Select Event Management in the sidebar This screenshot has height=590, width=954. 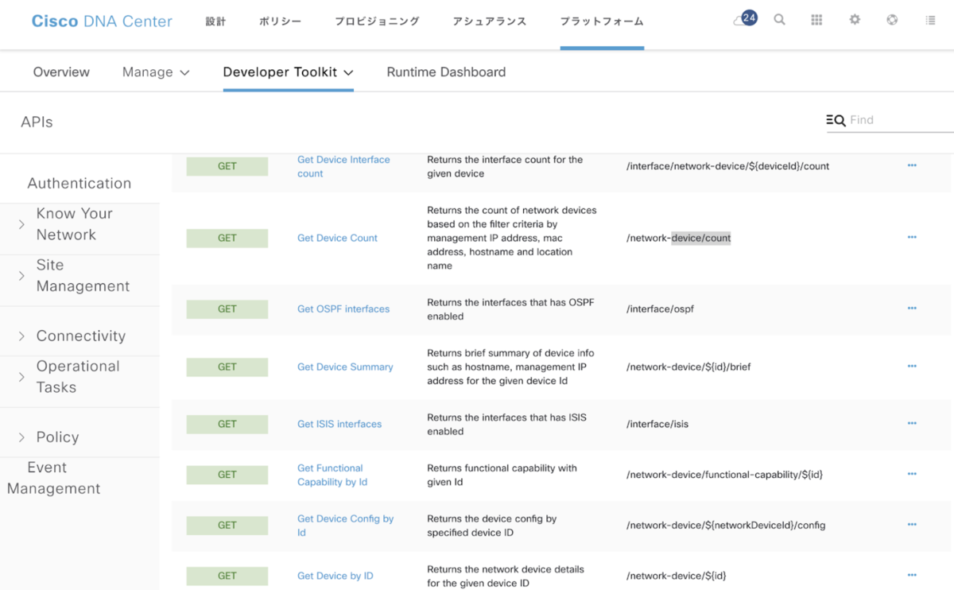(x=54, y=478)
